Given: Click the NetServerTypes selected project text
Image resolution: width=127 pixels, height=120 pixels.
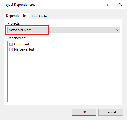Looking at the screenshot, I should [20, 30].
